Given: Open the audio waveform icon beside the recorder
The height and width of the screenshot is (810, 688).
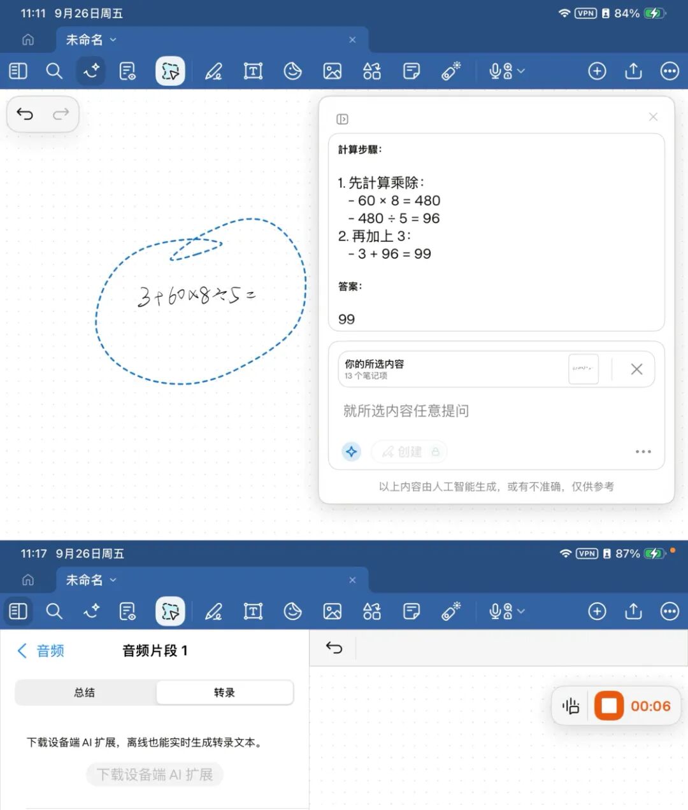Looking at the screenshot, I should pyautogui.click(x=571, y=706).
